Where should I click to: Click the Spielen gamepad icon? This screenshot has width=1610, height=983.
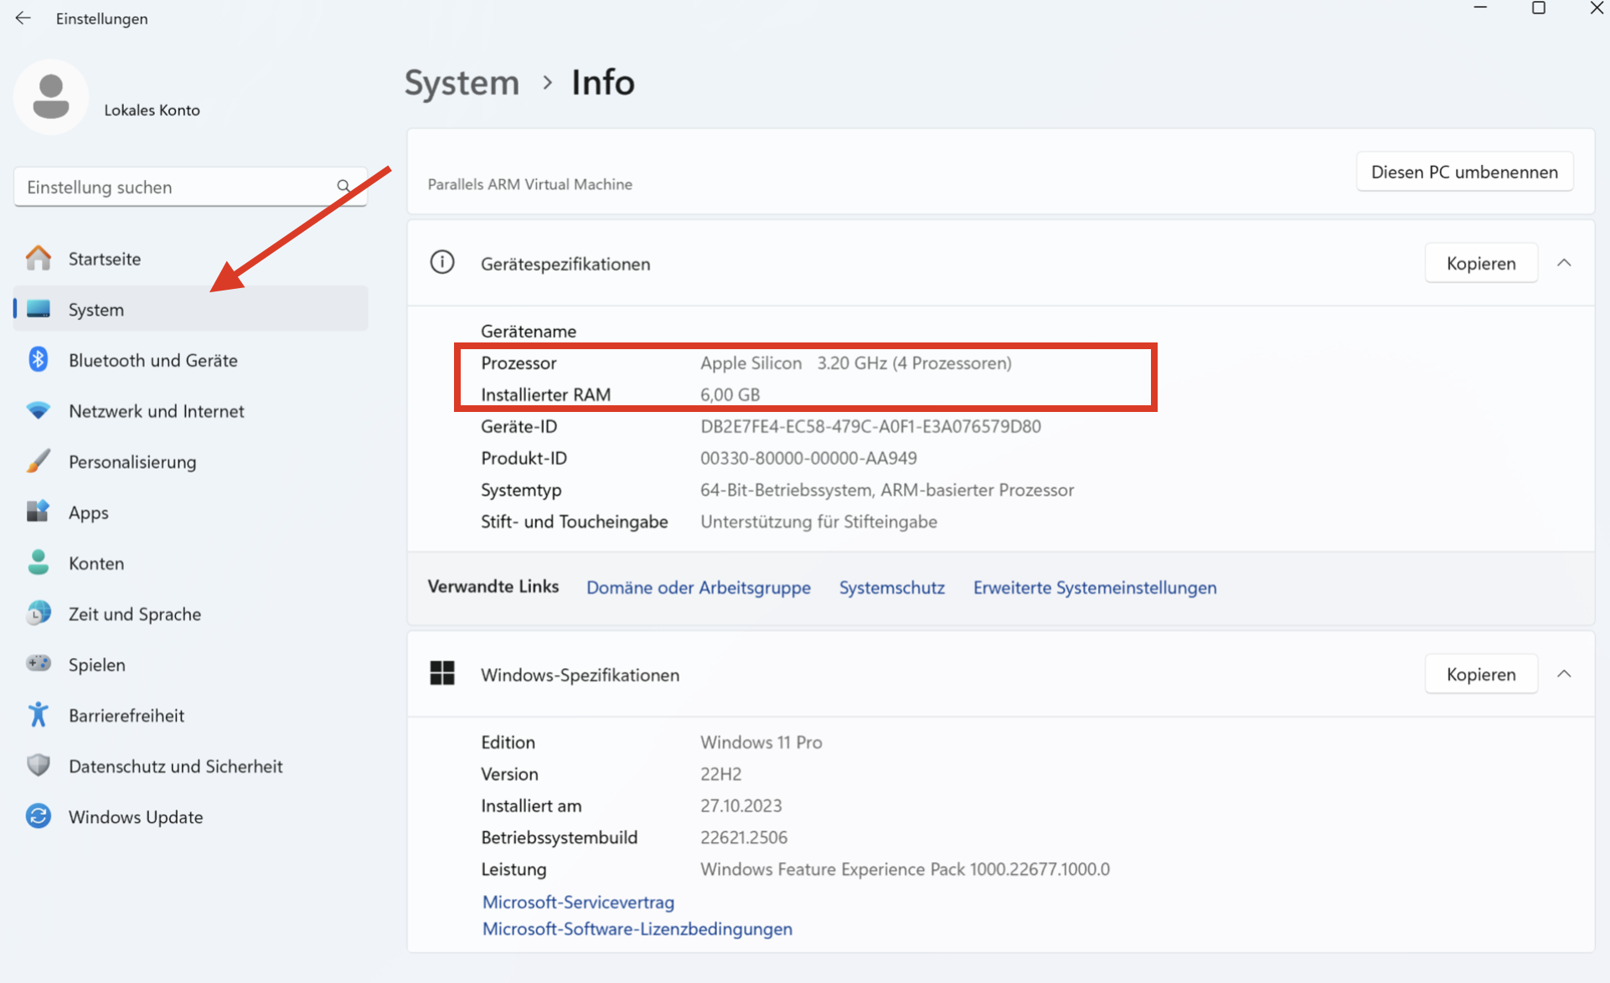pyautogui.click(x=39, y=664)
